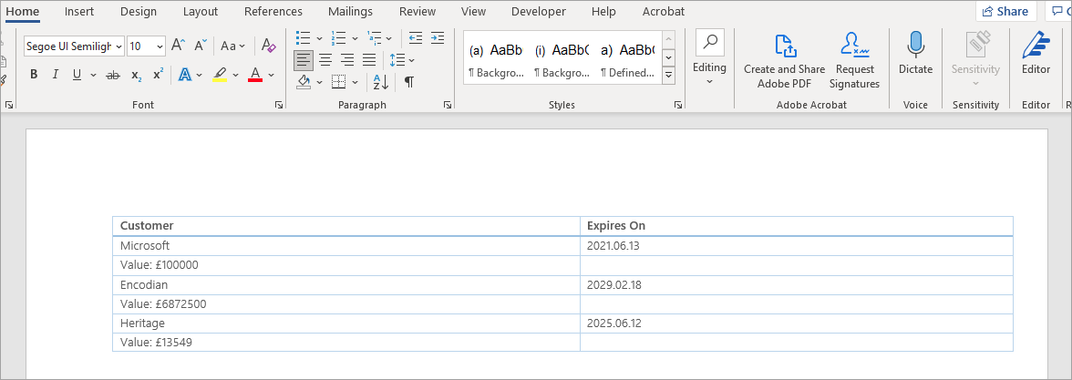
Task: Apply the a) Defined style
Action: click(x=627, y=60)
